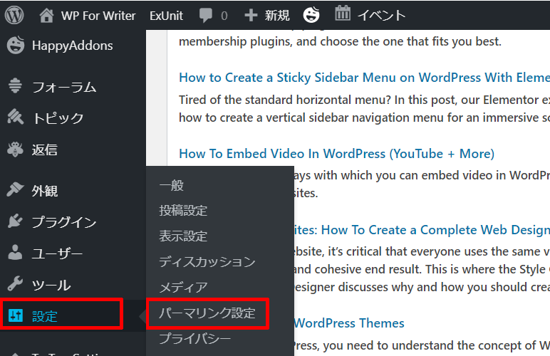Click the HappyAddons sidebar icon
550x356 pixels.
point(16,45)
